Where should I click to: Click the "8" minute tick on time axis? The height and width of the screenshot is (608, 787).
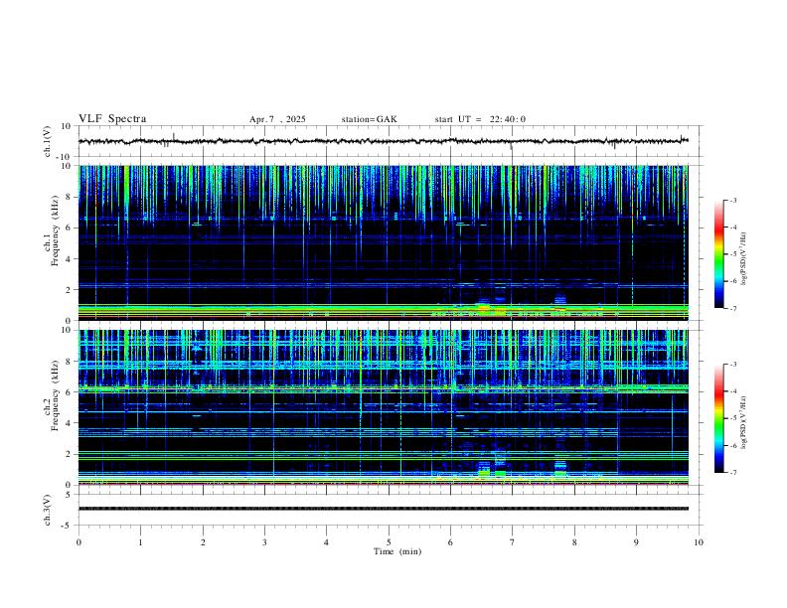point(574,542)
